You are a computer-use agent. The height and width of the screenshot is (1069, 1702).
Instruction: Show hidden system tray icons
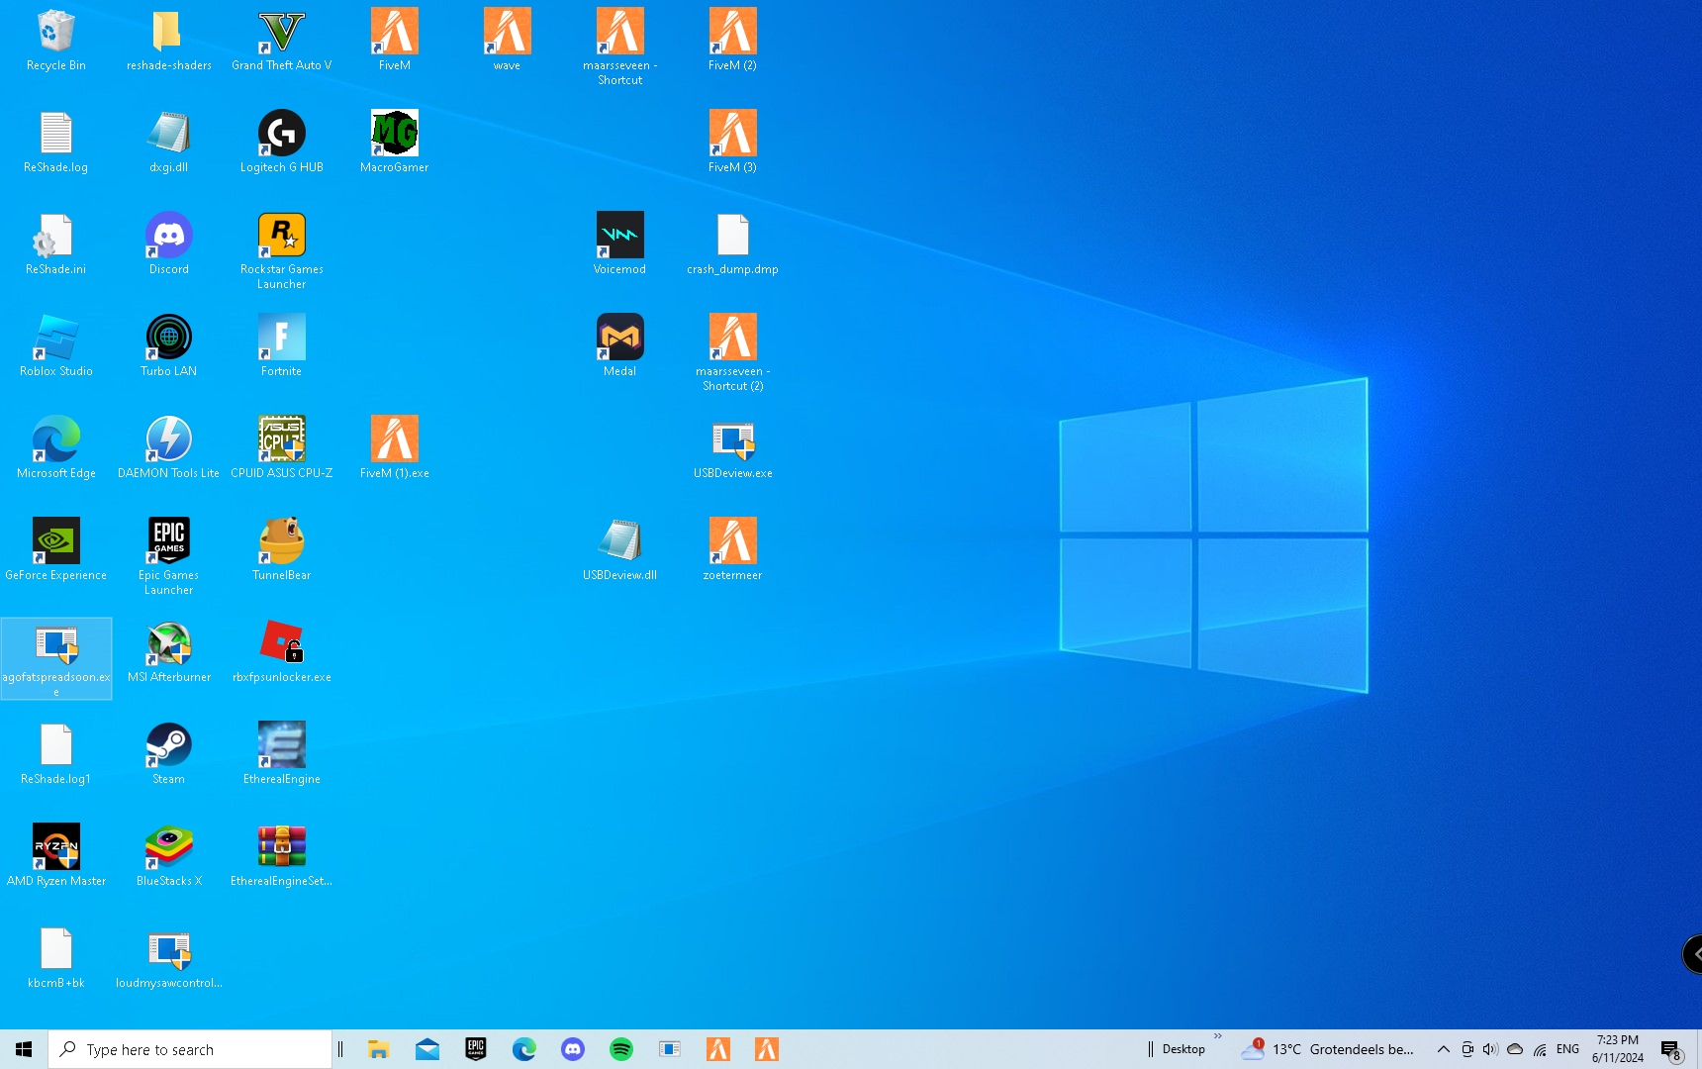(x=1444, y=1049)
